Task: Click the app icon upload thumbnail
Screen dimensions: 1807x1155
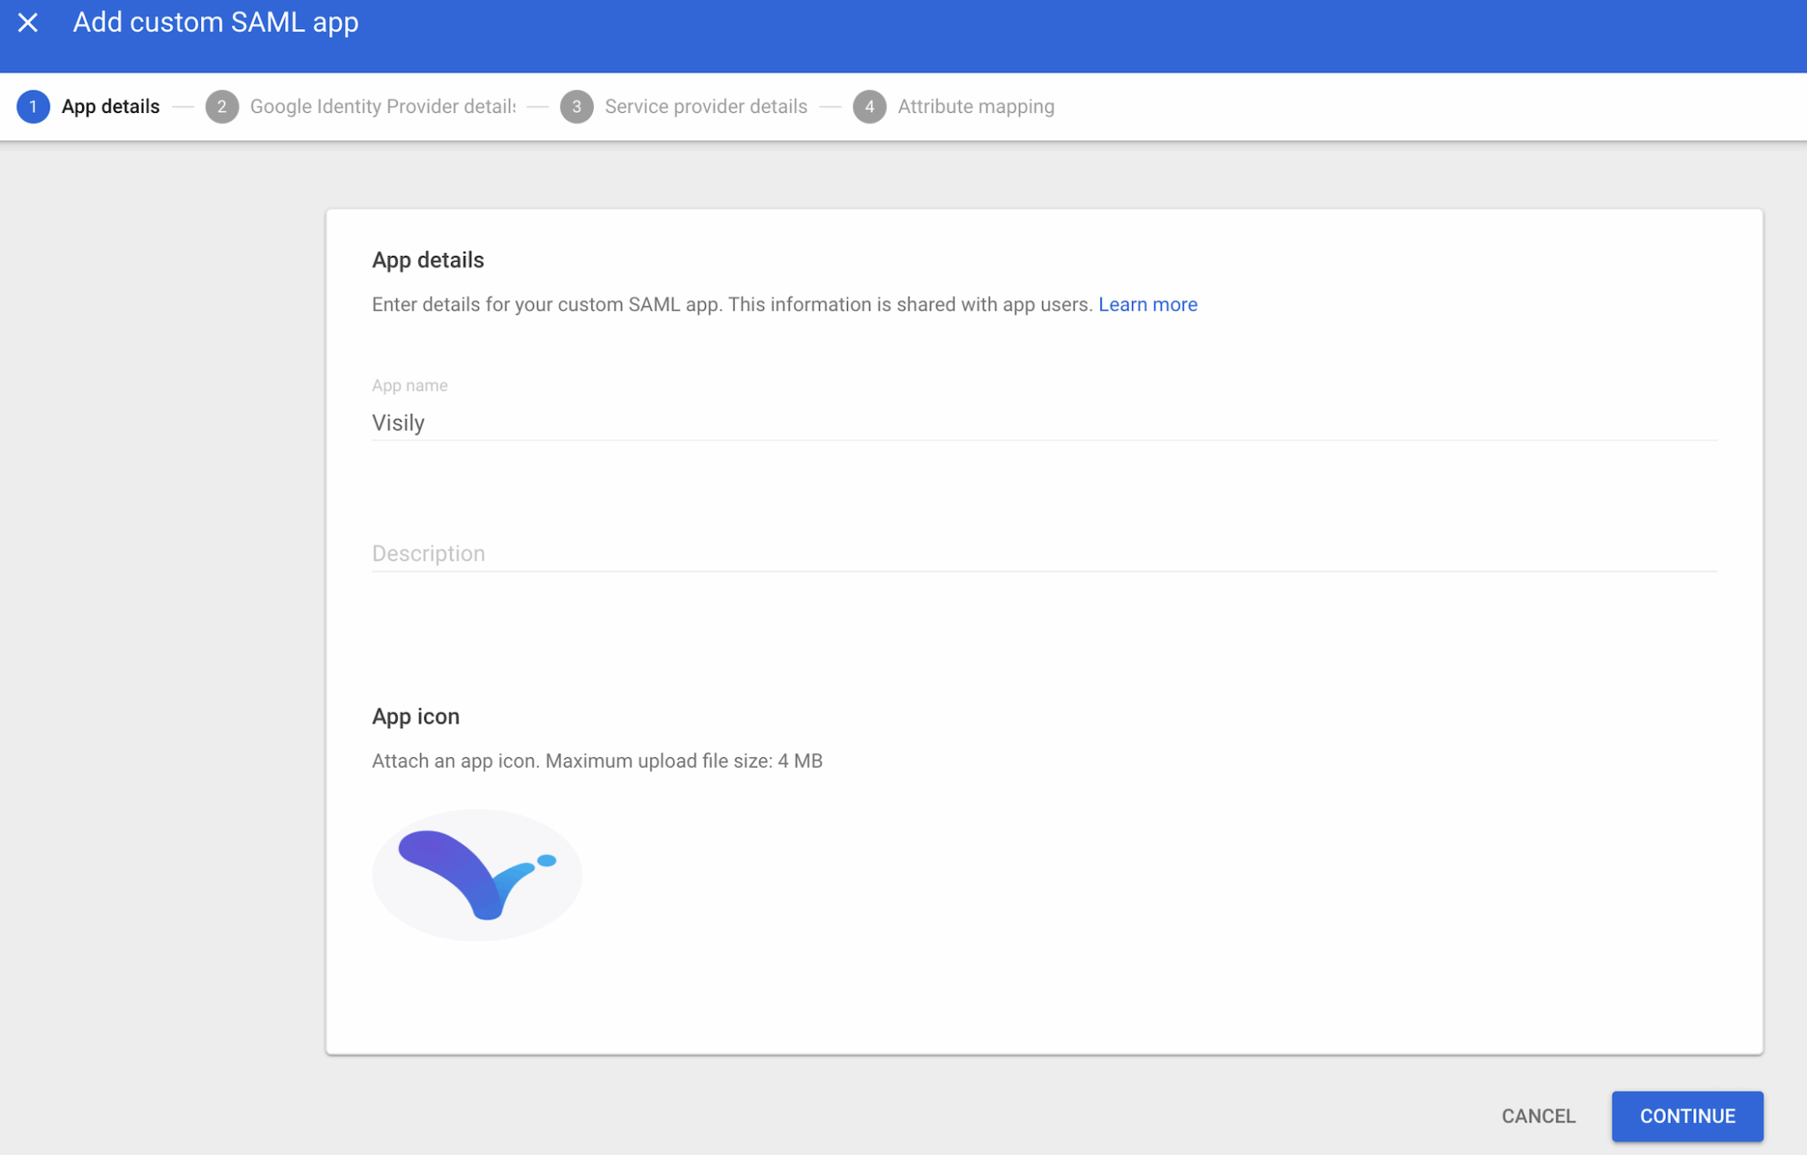Action: coord(476,874)
